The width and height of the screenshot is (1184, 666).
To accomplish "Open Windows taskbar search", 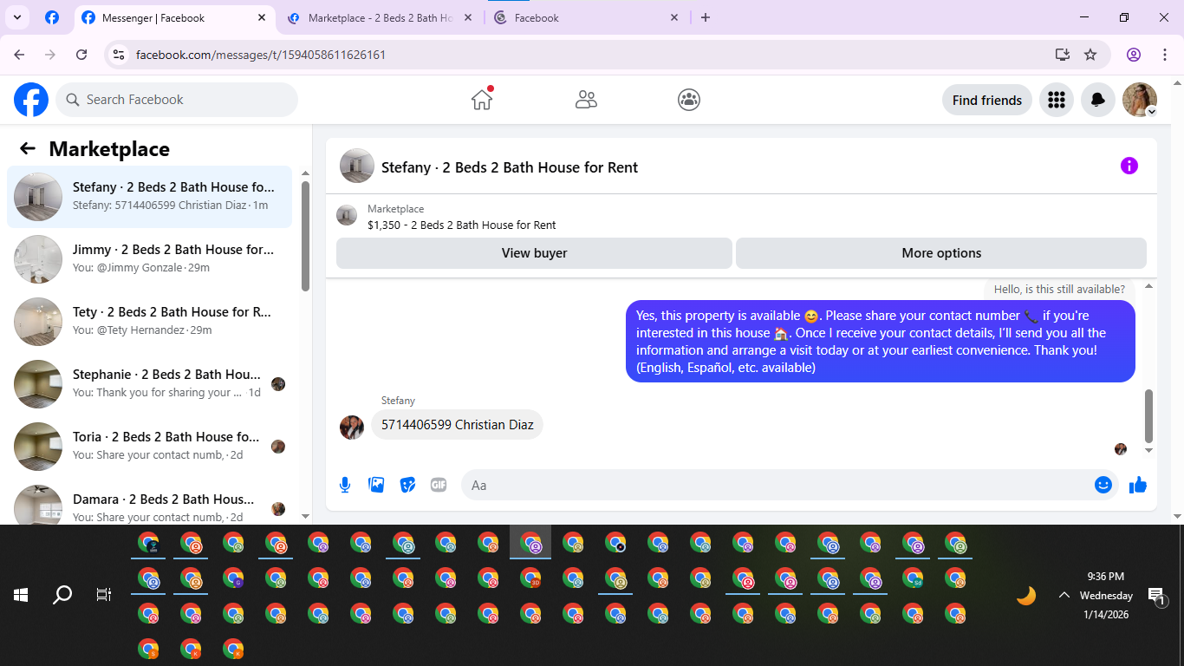I will [62, 595].
